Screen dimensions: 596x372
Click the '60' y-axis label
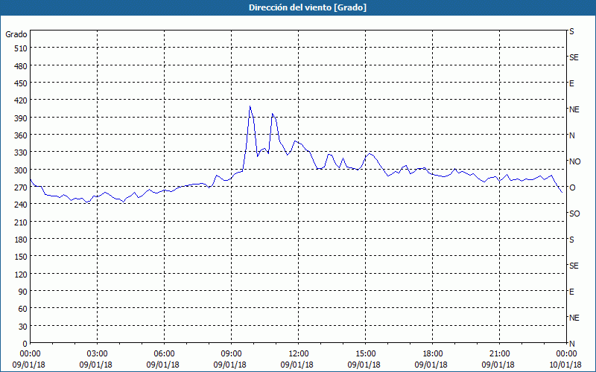pyautogui.click(x=23, y=309)
